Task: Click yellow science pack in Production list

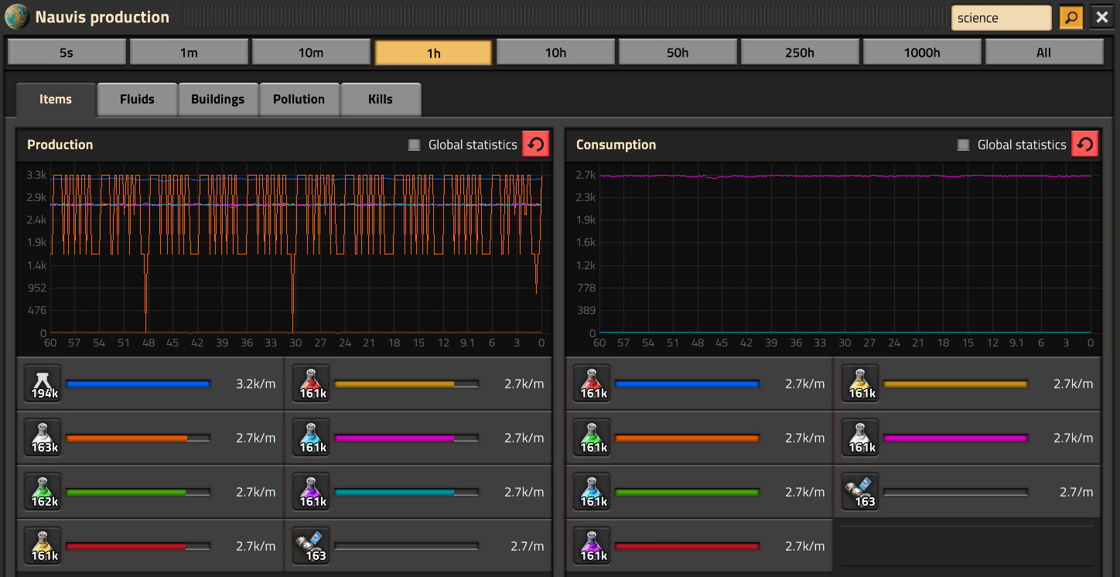Action: pos(43,546)
